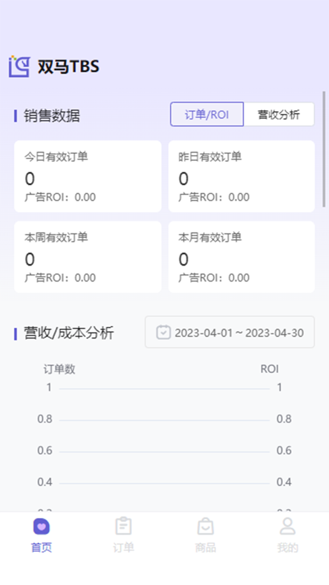The width and height of the screenshot is (329, 585).
Task: Select the 我的 tab label
Action: [x=288, y=547]
